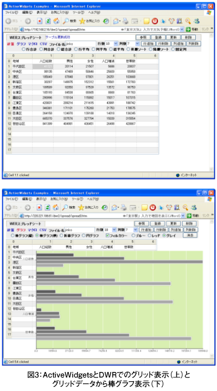Open the ツール(T) menu in the bar-chart window
Image resolution: width=217 pixels, height=391 pixels.
78,199
